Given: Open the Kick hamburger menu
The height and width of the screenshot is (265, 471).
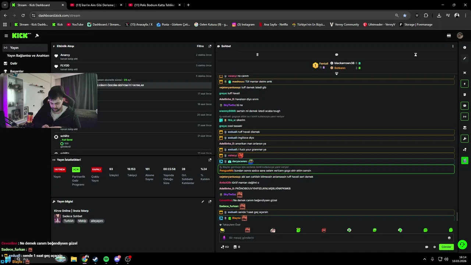Looking at the screenshot, I should pos(6,36).
